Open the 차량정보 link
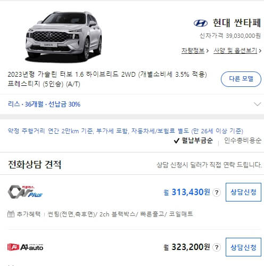 [193, 51]
